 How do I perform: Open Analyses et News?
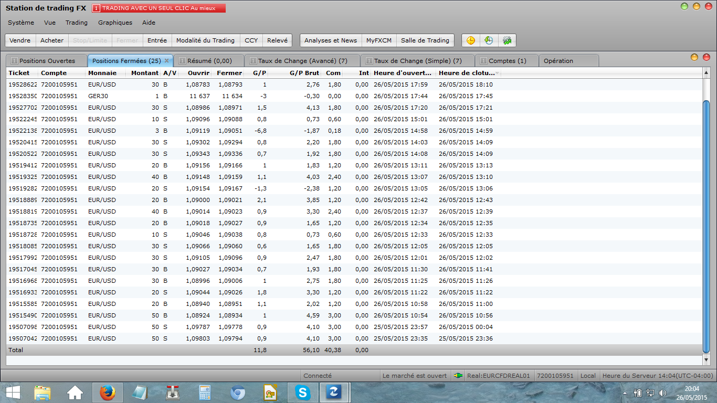(330, 40)
